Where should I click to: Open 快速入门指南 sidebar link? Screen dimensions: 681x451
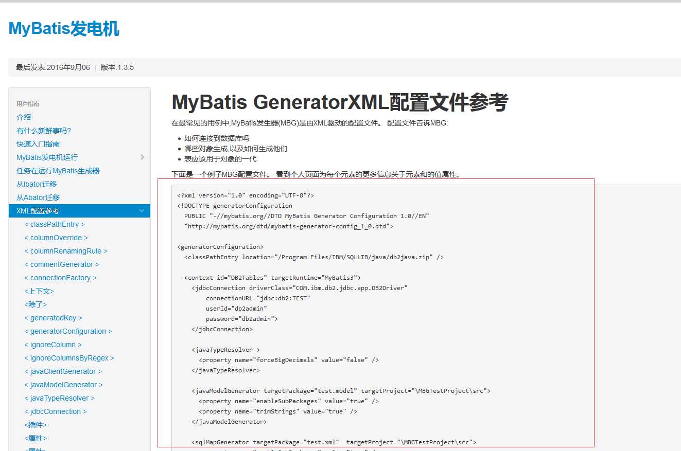(x=38, y=144)
